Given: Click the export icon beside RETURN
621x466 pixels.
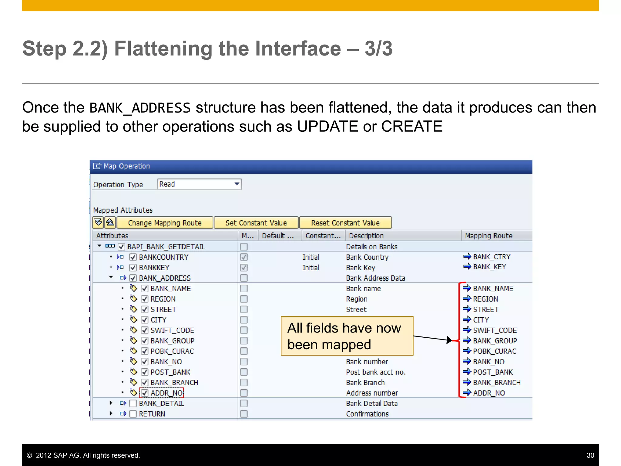Looking at the screenshot, I should coord(123,414).
